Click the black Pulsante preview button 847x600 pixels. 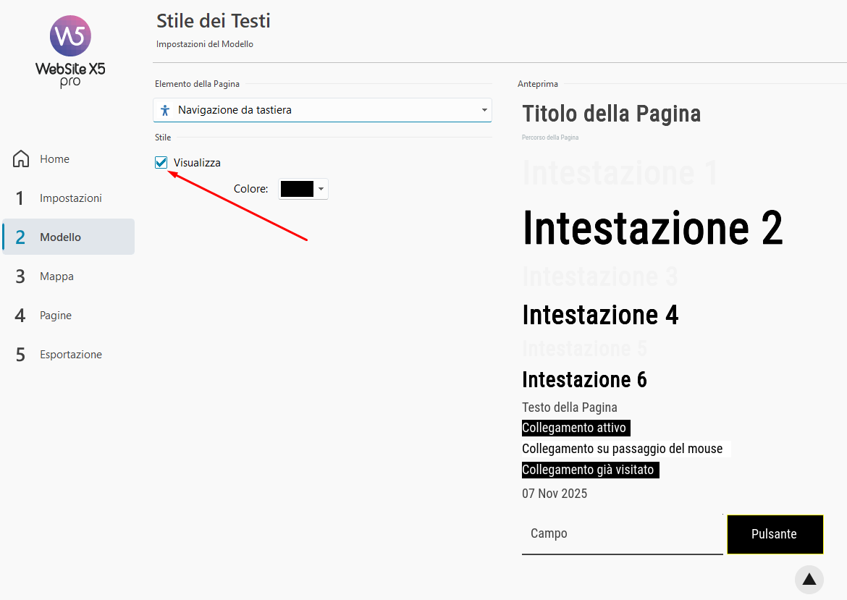tap(775, 534)
